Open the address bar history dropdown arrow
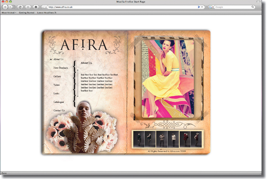Viewport: 269px width, 179px height. pos(202,7)
